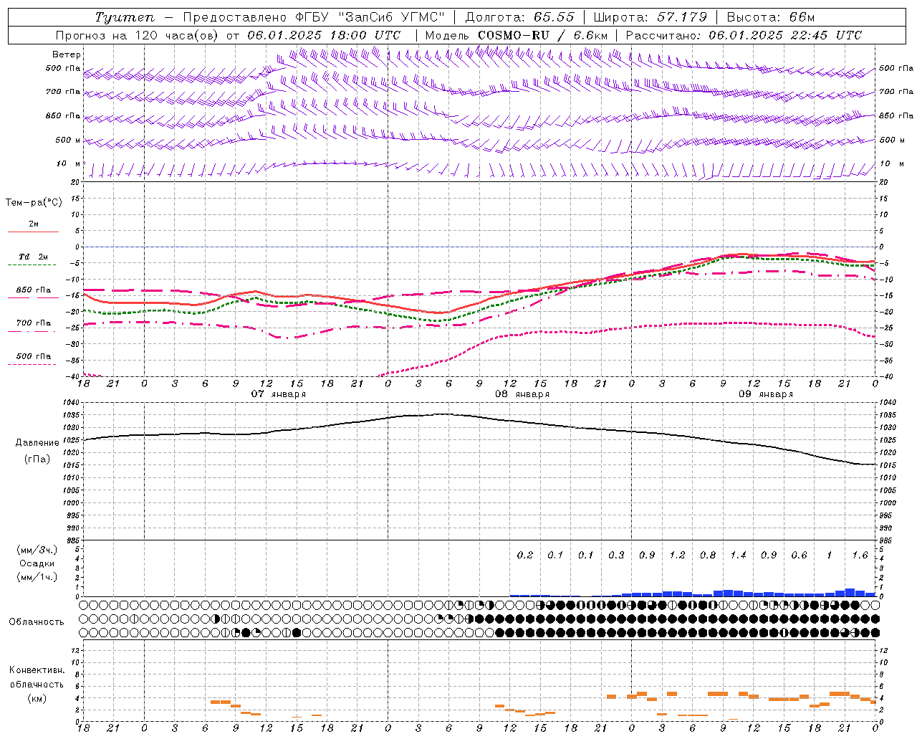Click the 09 января date label
The height and width of the screenshot is (734, 917).
765,394
